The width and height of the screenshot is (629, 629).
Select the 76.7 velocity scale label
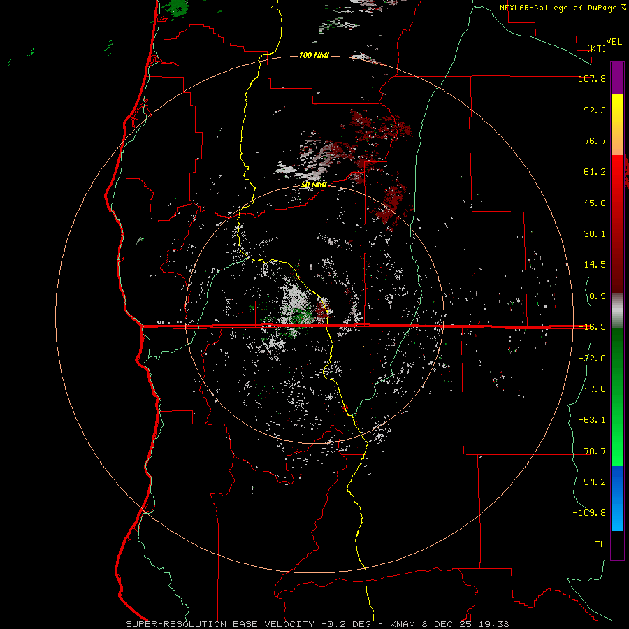click(595, 140)
